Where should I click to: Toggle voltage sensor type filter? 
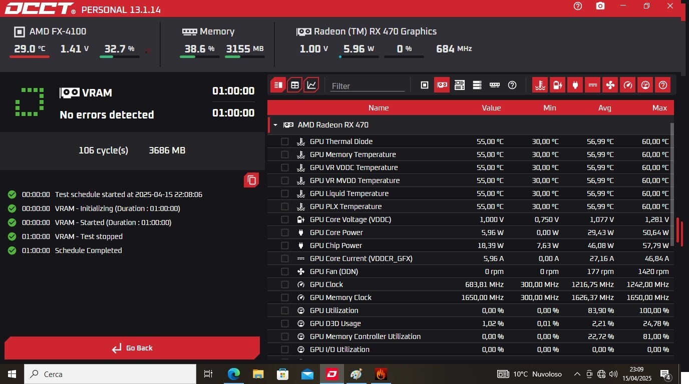(x=557, y=85)
